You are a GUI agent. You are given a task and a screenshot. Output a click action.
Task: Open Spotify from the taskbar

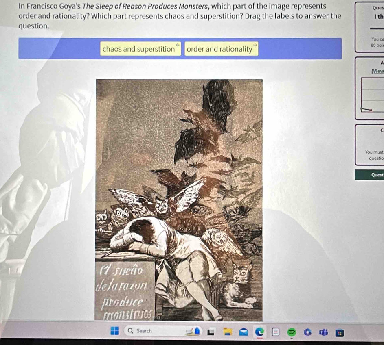(292, 332)
